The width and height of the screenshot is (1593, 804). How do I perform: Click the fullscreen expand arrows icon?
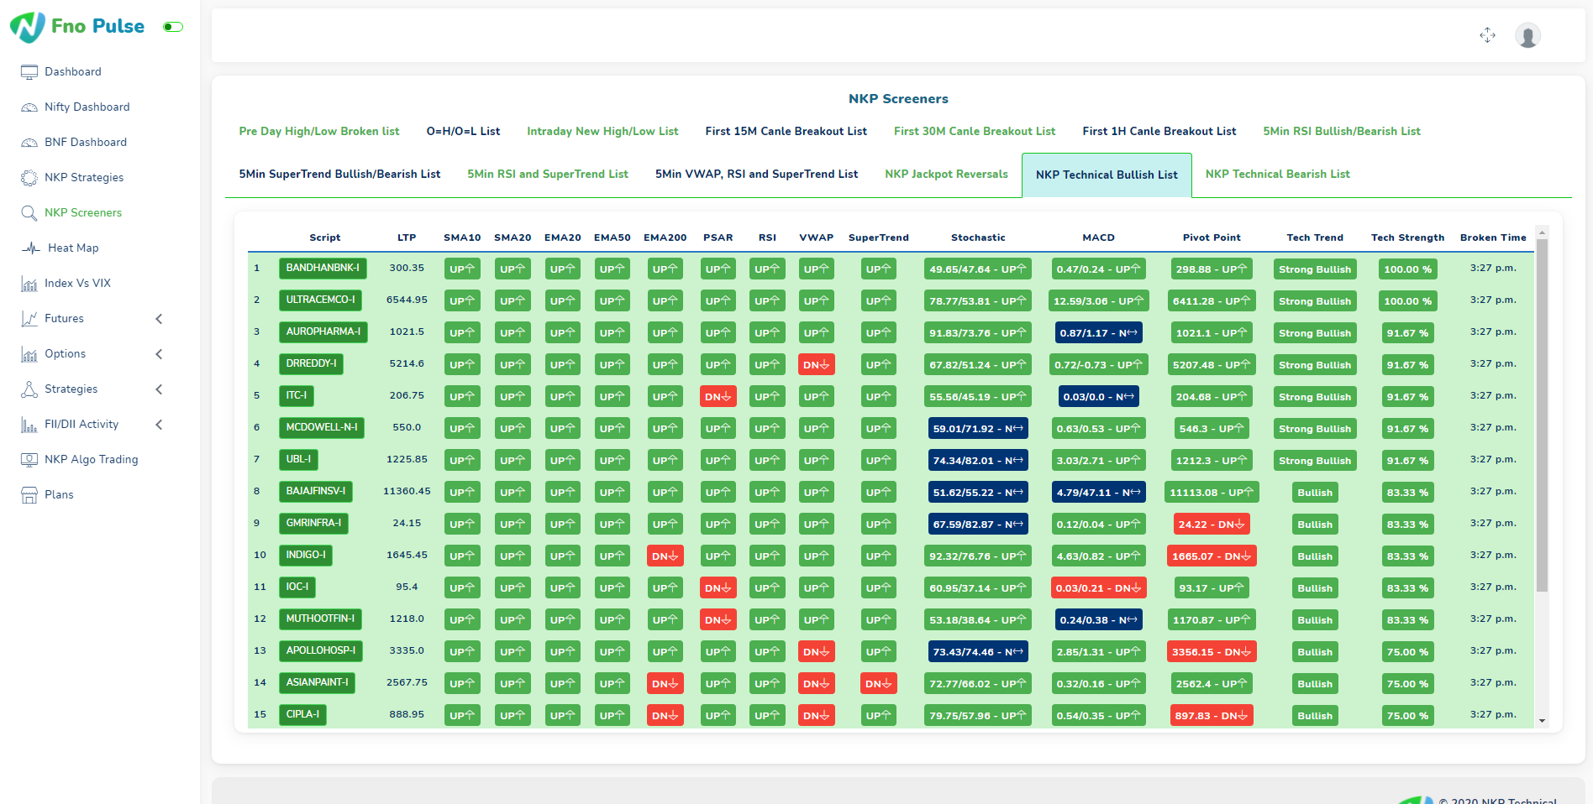(1488, 35)
